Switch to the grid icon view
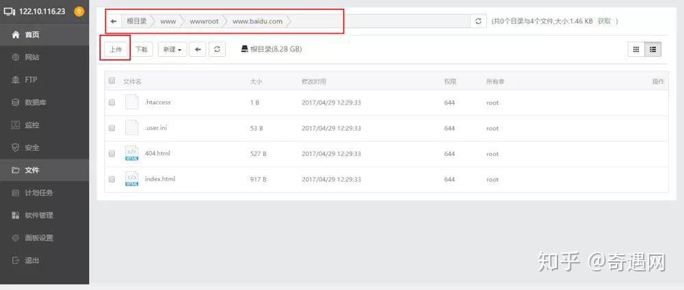This screenshot has width=684, height=290. pos(636,49)
